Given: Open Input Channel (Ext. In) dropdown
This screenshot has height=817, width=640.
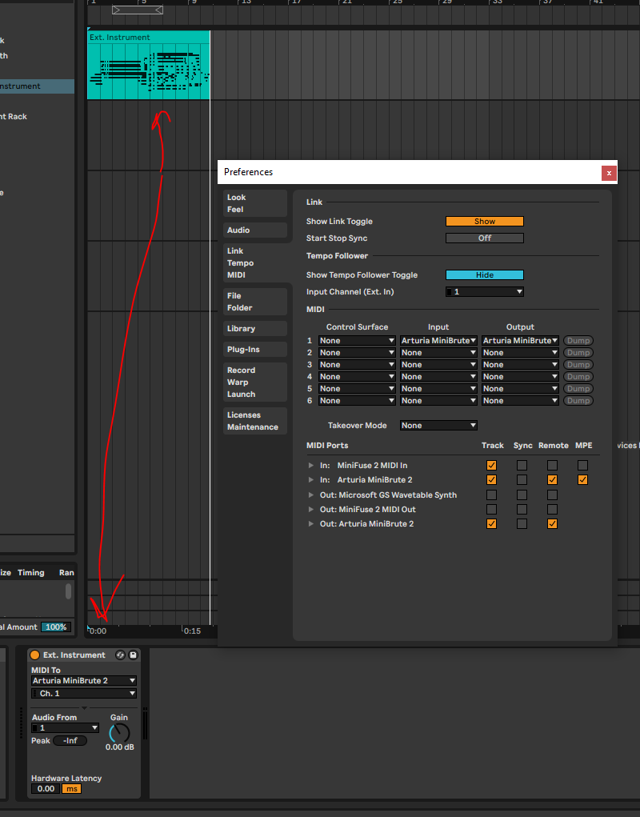Looking at the screenshot, I should tap(485, 292).
